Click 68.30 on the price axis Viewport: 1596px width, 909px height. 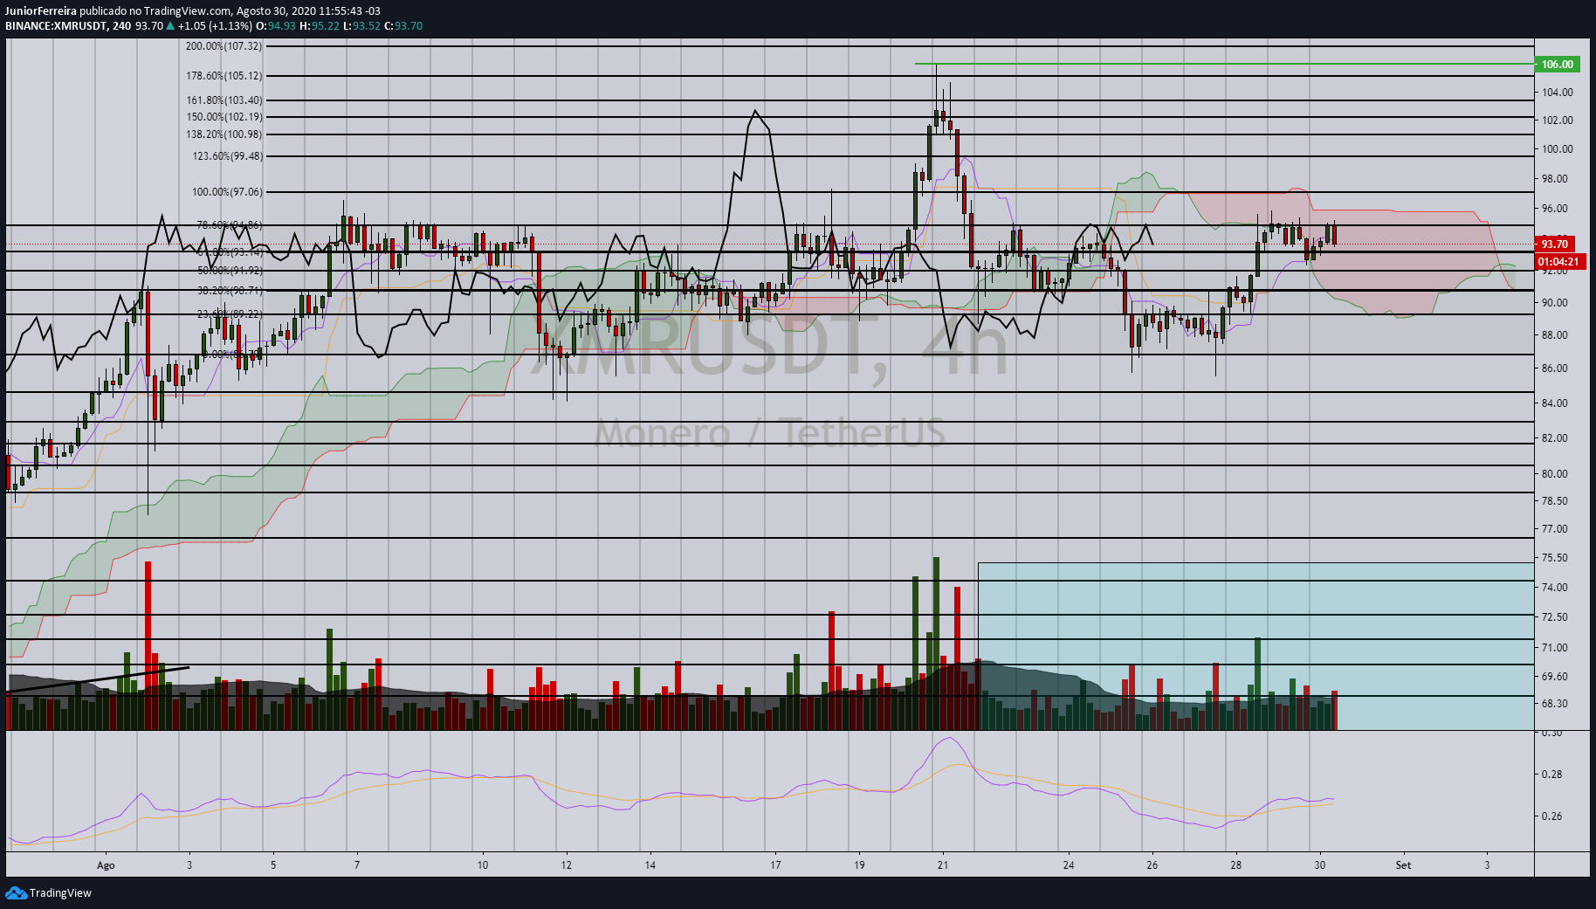(1554, 703)
